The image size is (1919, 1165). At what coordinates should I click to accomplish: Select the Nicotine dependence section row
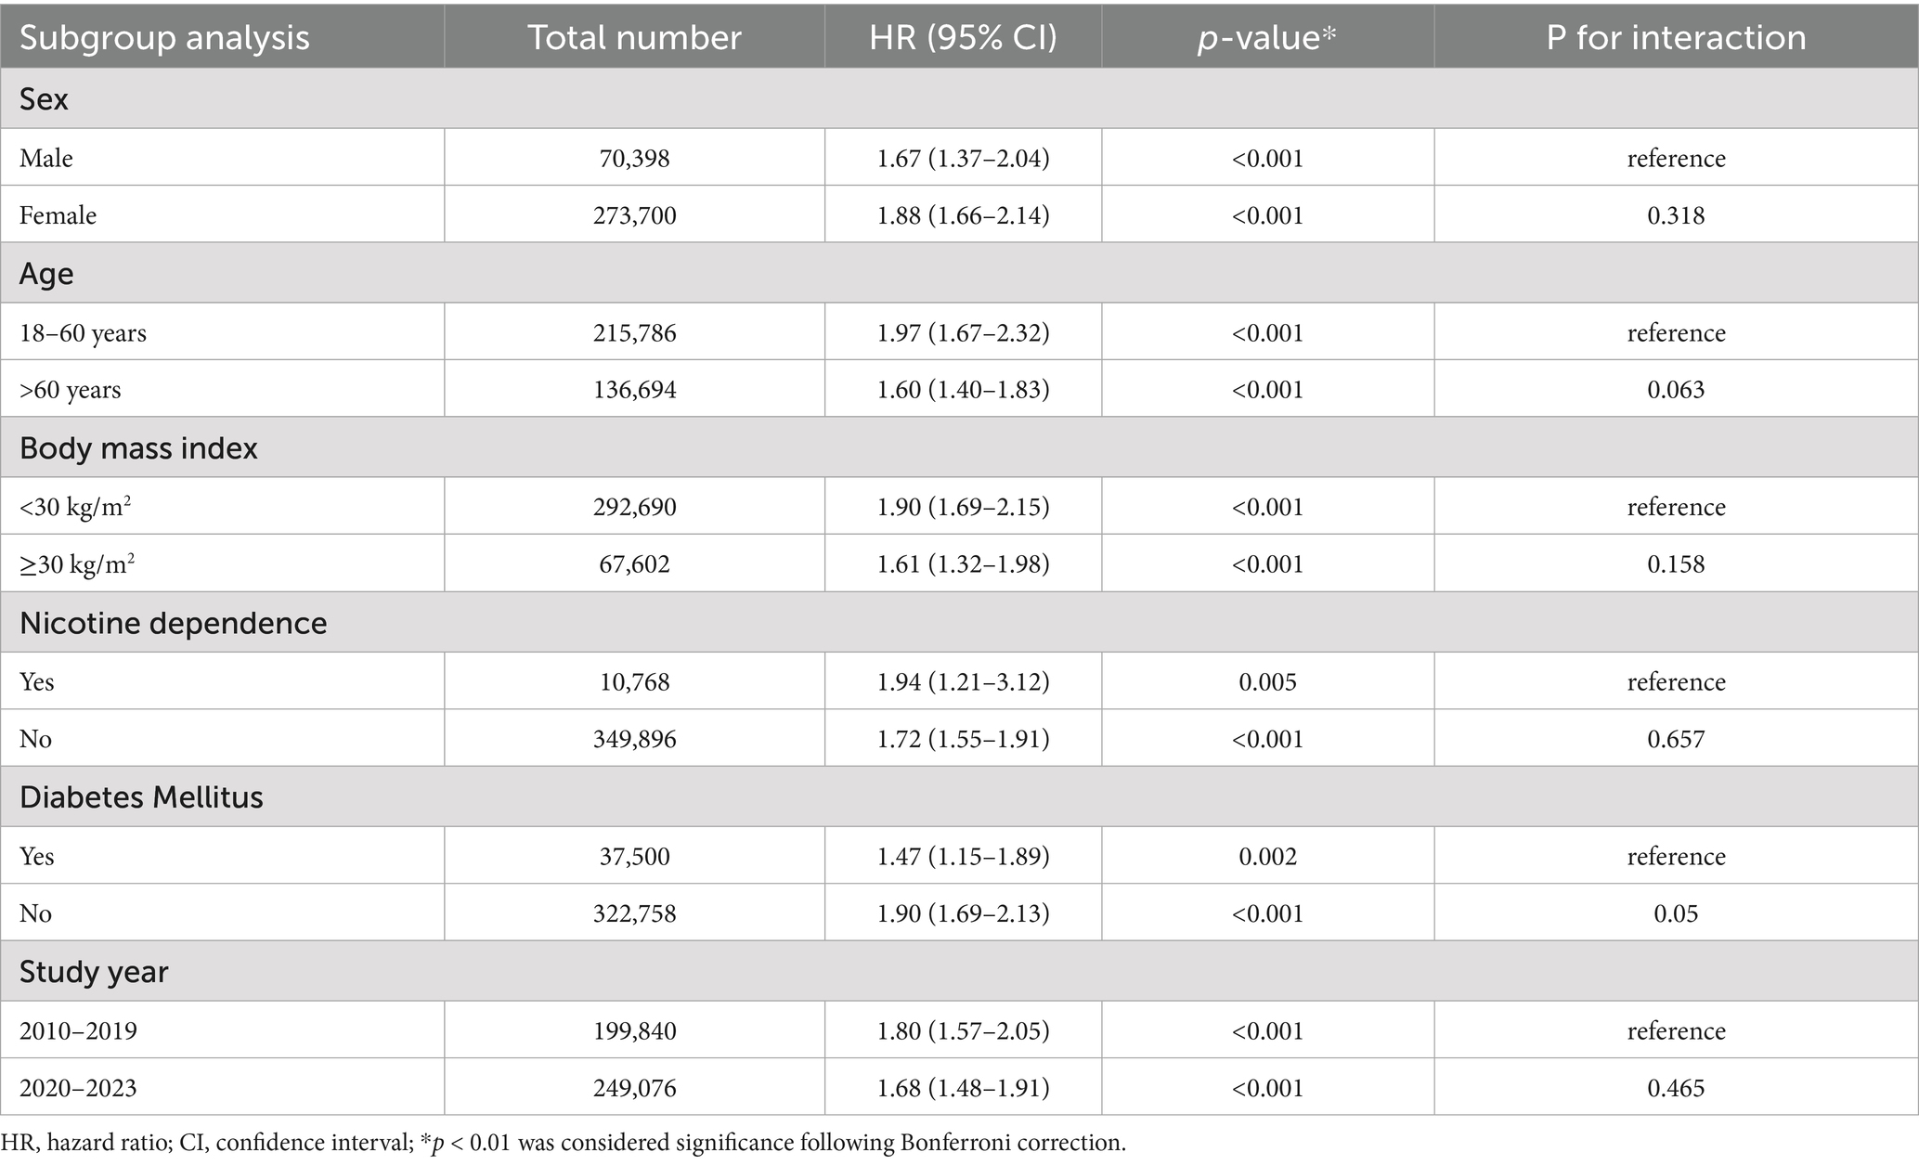pyautogui.click(x=173, y=623)
